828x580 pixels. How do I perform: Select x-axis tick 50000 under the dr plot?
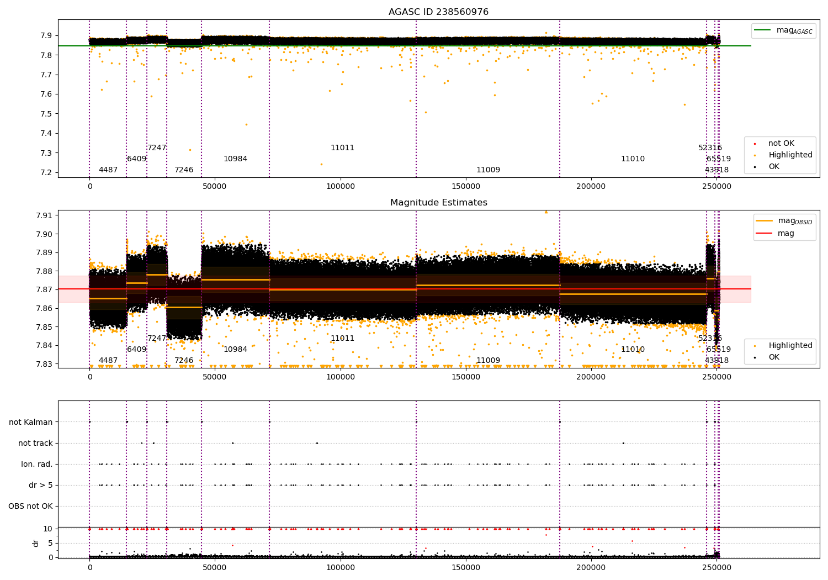click(x=215, y=567)
